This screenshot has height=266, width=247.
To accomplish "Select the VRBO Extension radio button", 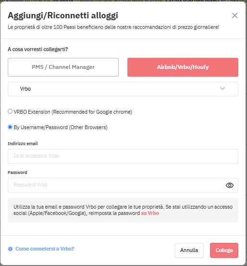I will click(10, 111).
